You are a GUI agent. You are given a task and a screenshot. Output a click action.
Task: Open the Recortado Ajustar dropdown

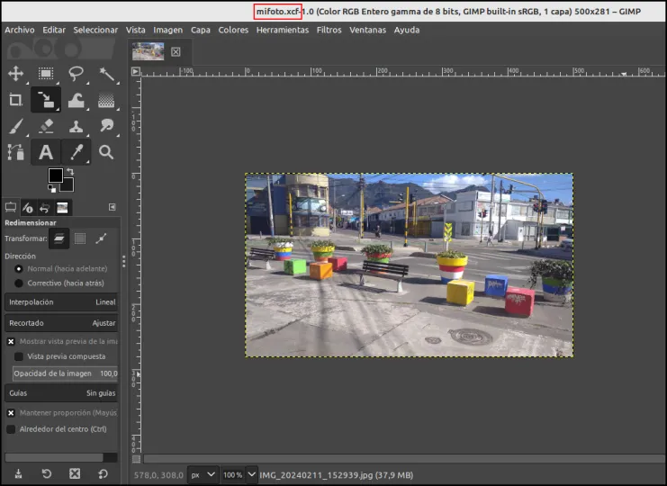[62, 323]
